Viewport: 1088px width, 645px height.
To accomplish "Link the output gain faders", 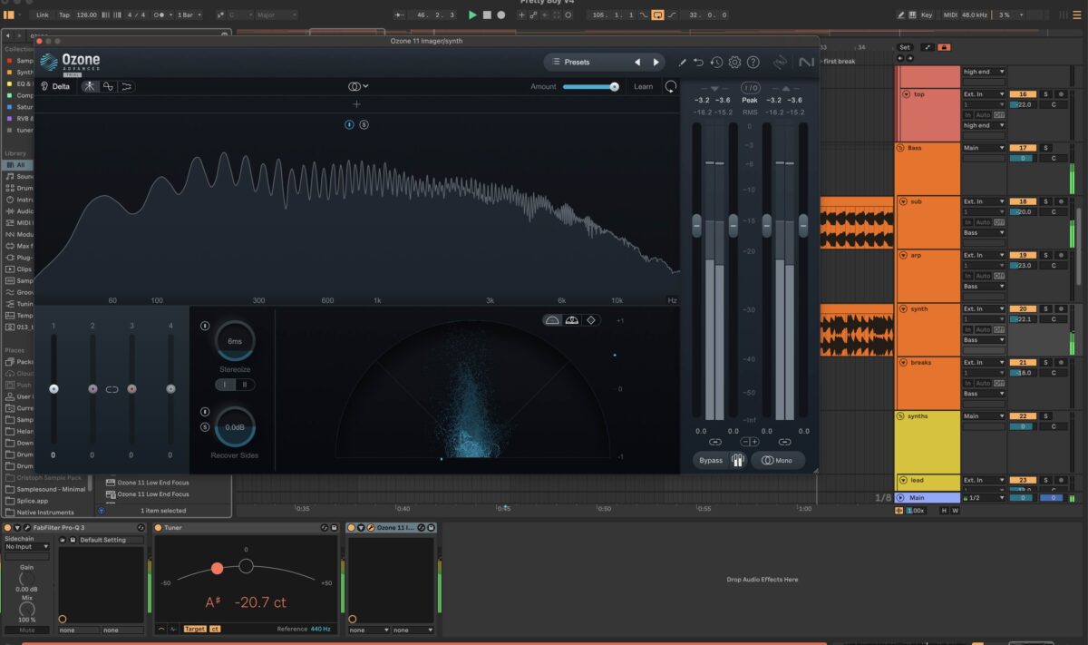I will (x=784, y=442).
